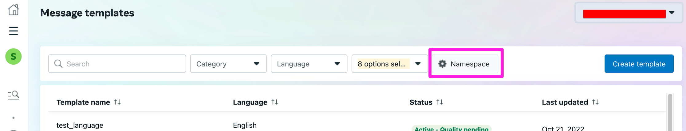Click the green S account avatar
The image size is (686, 131).
click(x=14, y=57)
